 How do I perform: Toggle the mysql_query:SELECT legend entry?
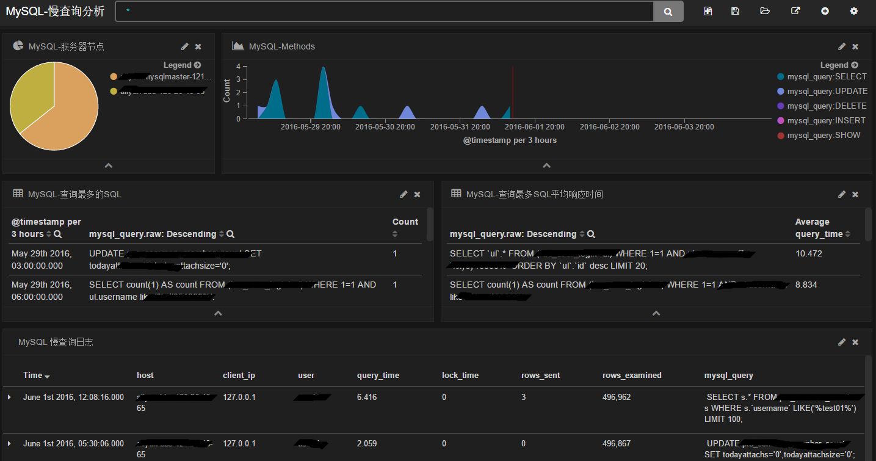pos(822,76)
